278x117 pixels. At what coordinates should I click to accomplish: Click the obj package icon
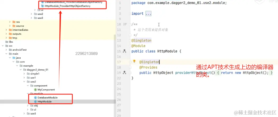click(x=32, y=106)
